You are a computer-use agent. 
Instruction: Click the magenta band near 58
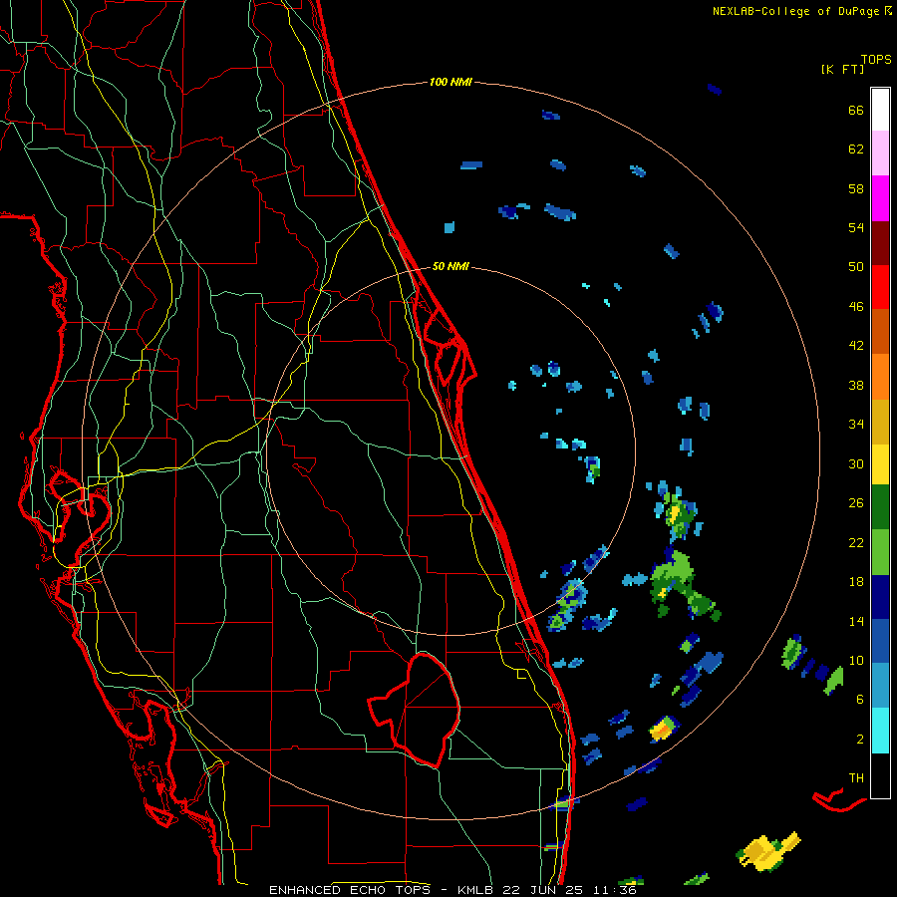[x=880, y=198]
